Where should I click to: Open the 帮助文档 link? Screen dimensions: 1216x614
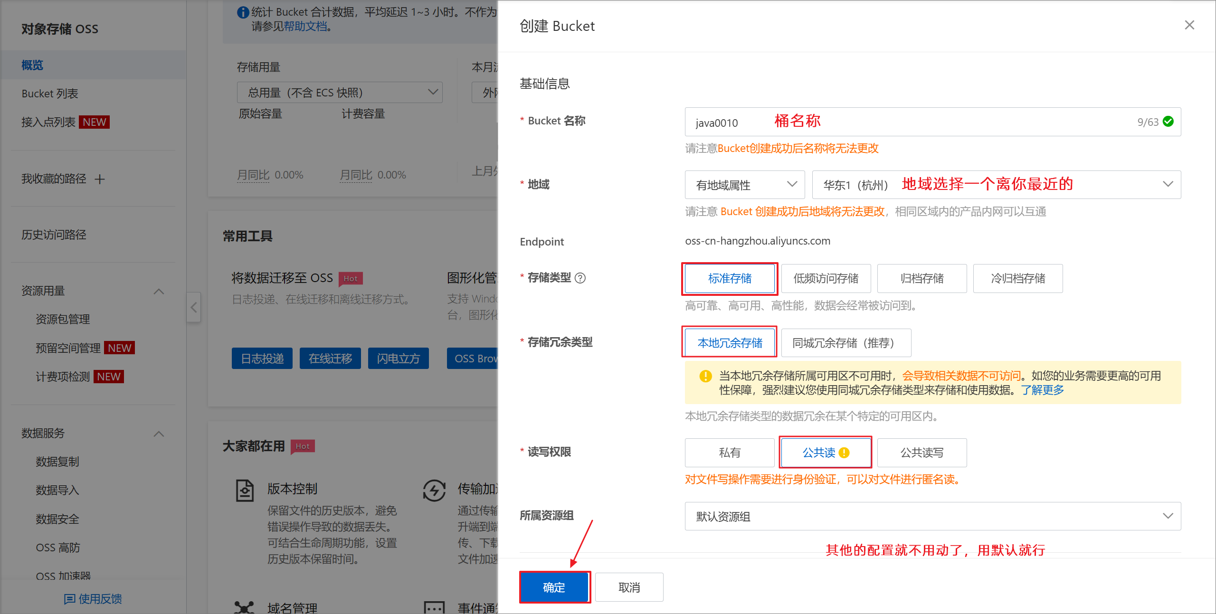click(306, 26)
